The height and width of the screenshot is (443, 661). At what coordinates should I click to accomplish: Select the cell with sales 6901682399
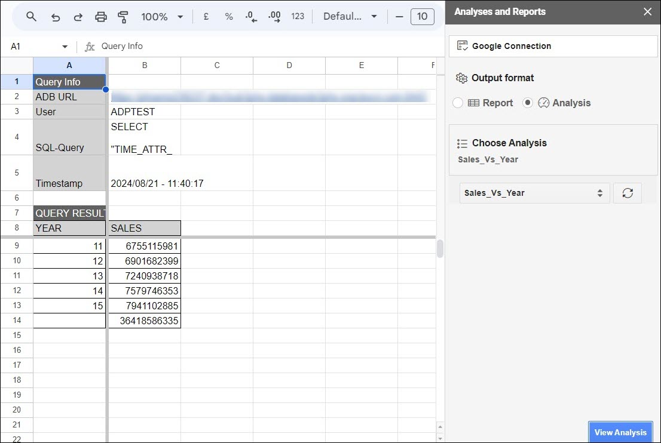pyautogui.click(x=145, y=261)
